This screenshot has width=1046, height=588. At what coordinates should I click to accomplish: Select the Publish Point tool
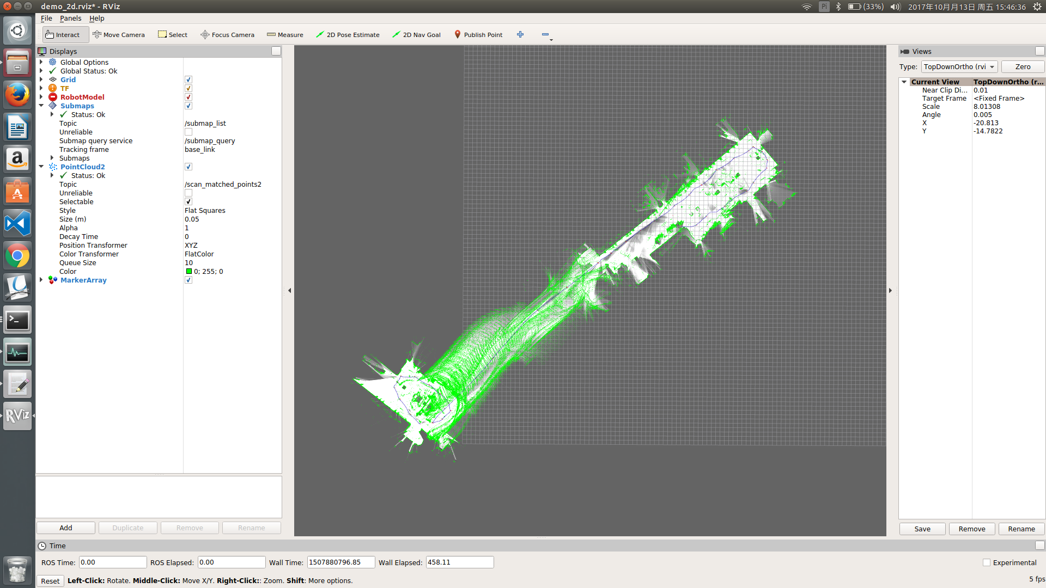pyautogui.click(x=478, y=35)
